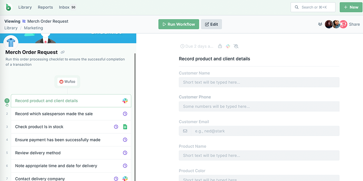Open the Reports tab
The width and height of the screenshot is (363, 181).
tap(45, 7)
